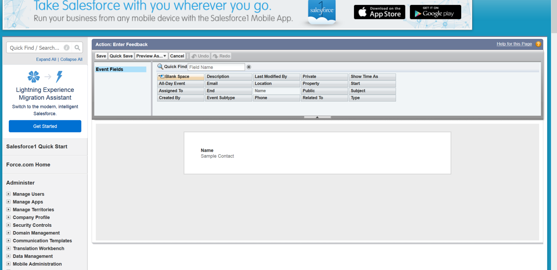This screenshot has width=557, height=270.
Task: Open the Preview As dropdown
Action: 151,56
